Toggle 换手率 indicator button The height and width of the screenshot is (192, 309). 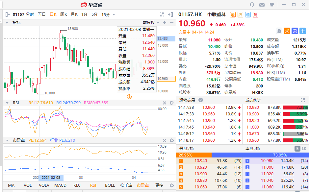pyautogui.click(x=126, y=185)
